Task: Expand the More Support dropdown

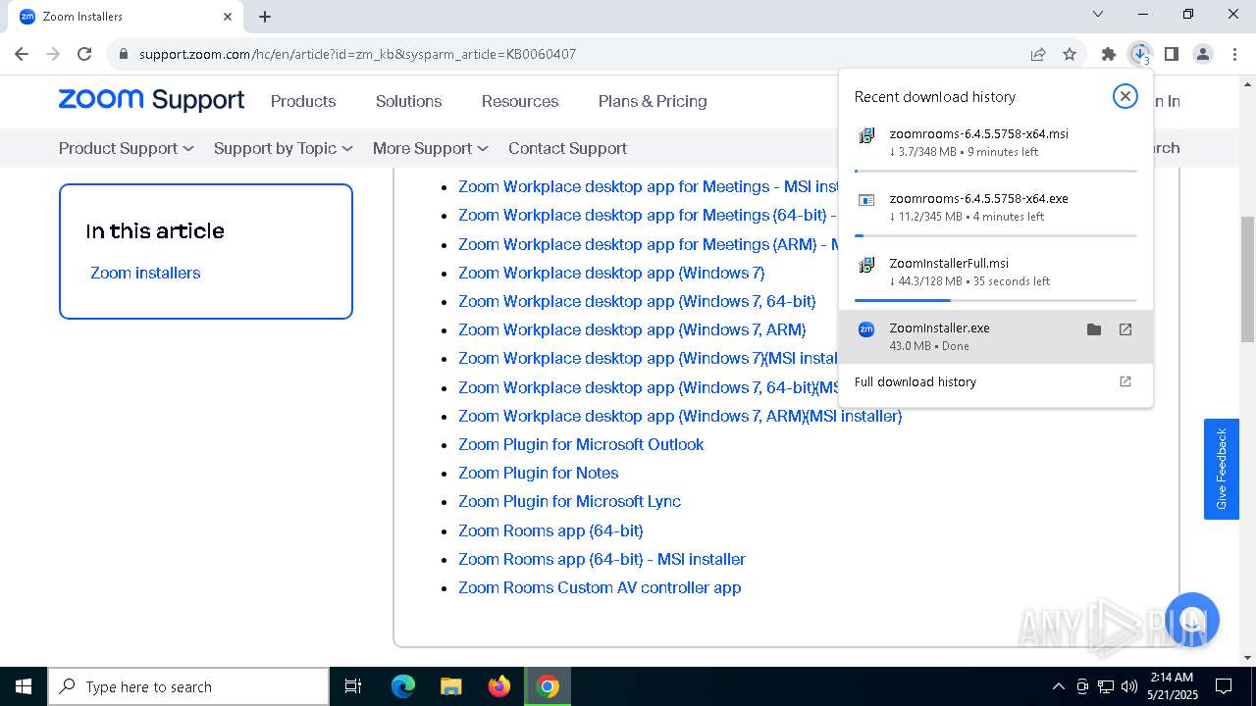Action: 430,148
